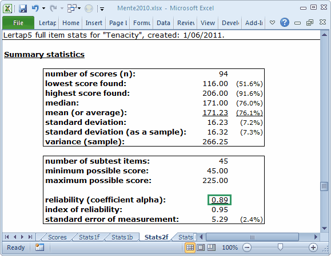Image resolution: width=331 pixels, height=256 pixels.
Task: Switch to the Stats1b sheet
Action: click(x=122, y=237)
